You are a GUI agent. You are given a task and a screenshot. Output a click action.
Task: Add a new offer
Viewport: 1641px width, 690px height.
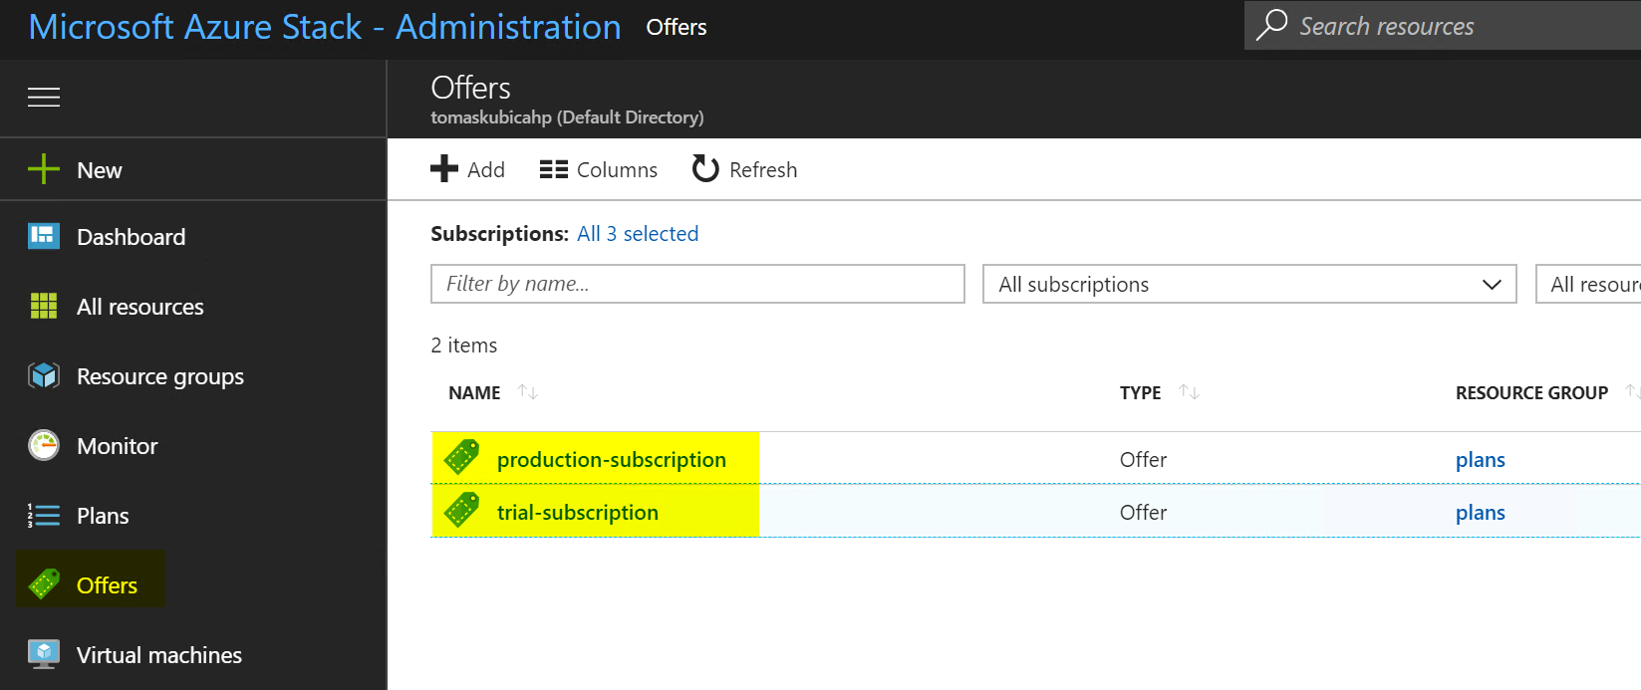pyautogui.click(x=467, y=169)
